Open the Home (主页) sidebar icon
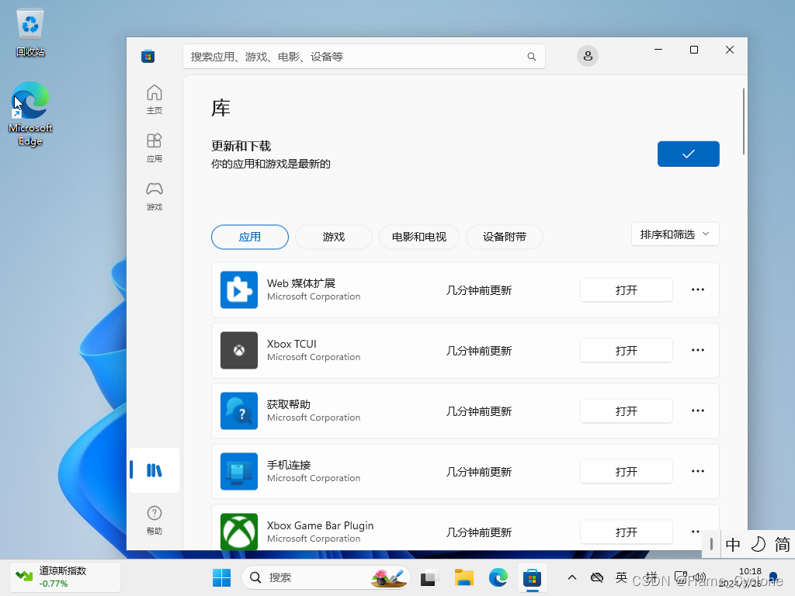Image resolution: width=795 pixels, height=596 pixels. point(154,99)
